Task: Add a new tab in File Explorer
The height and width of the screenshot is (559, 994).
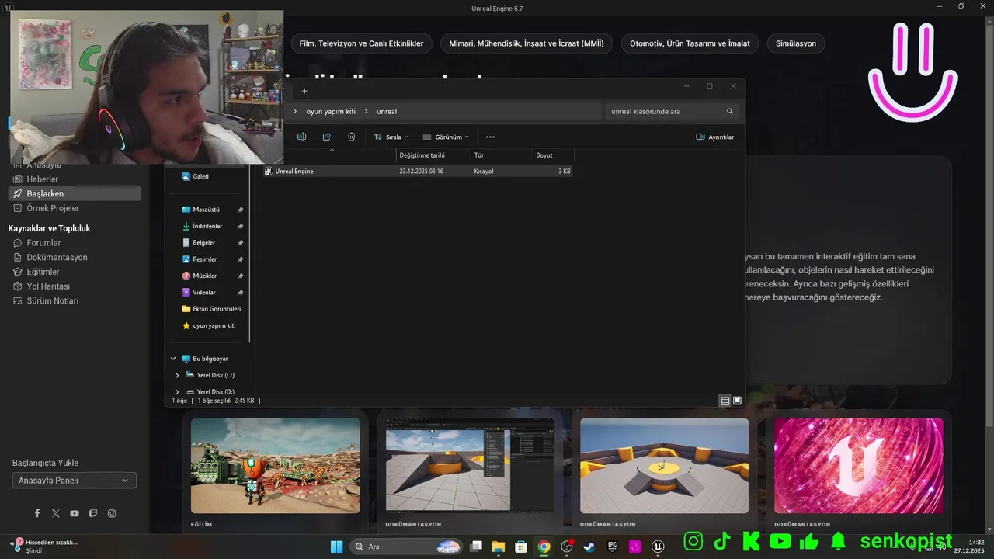Action: [x=304, y=91]
